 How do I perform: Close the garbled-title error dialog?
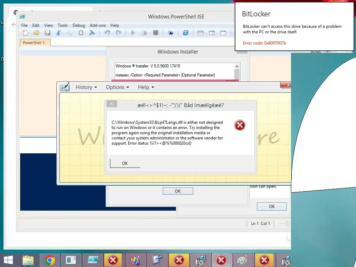point(112,104)
